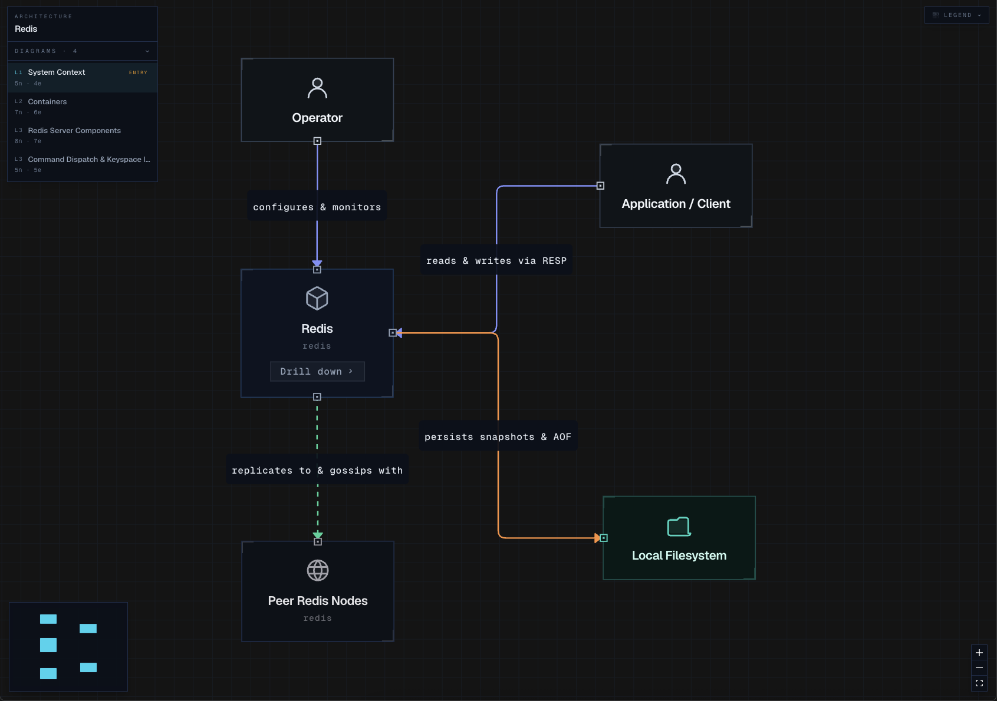This screenshot has height=701, width=997.
Task: Select the Peer Redis Nodes label
Action: 318,601
